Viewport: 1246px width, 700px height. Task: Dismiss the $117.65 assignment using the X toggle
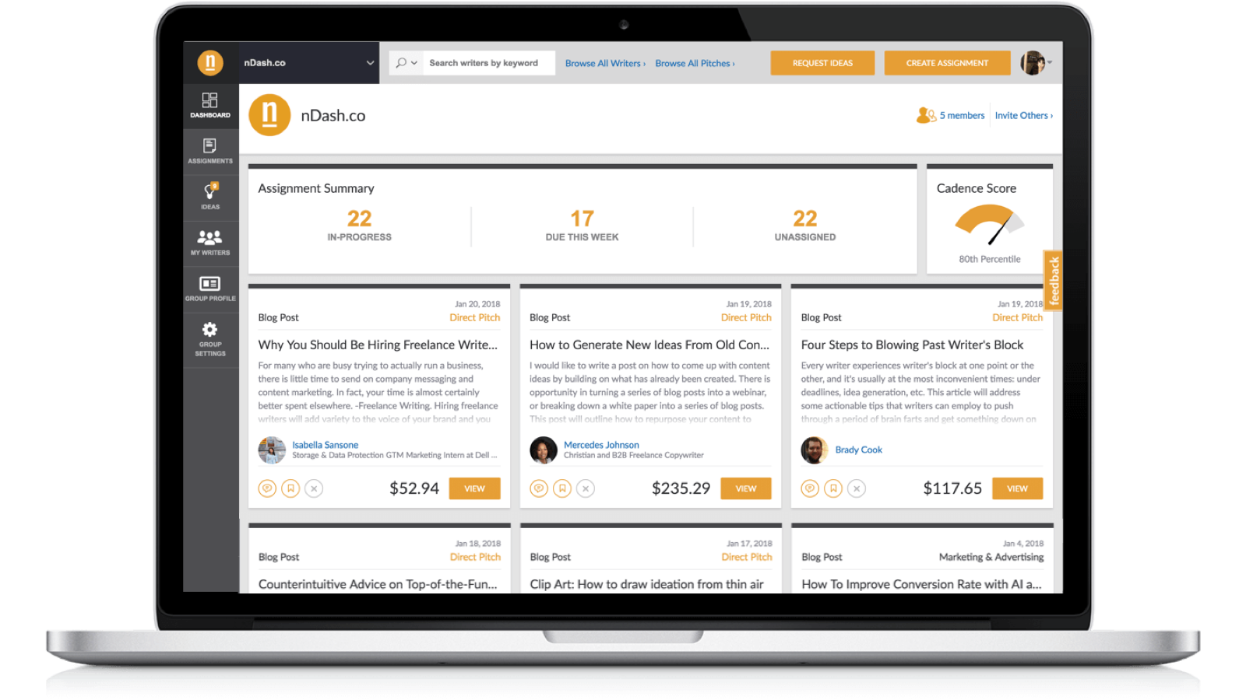(x=856, y=488)
